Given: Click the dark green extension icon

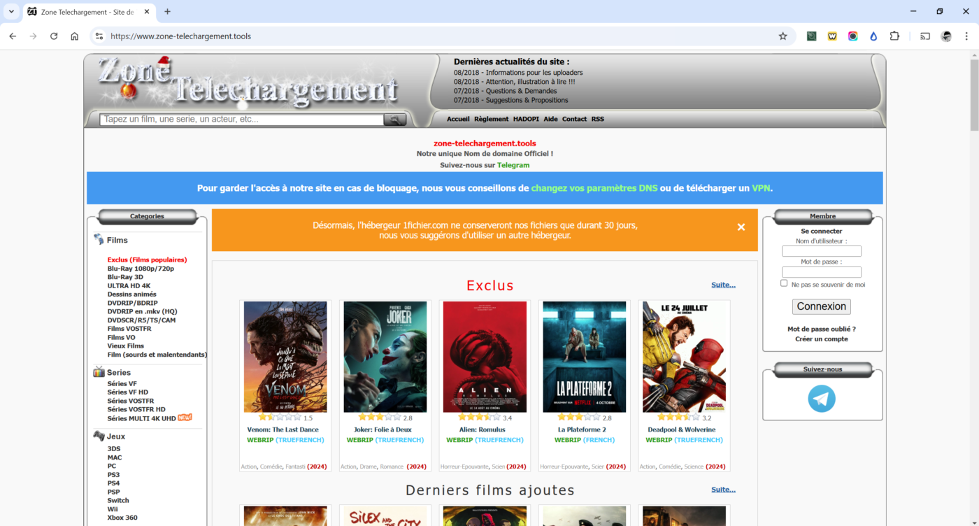Looking at the screenshot, I should click(x=811, y=36).
